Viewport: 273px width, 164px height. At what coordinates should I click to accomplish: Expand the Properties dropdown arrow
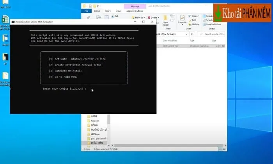pyautogui.click(x=182, y=24)
